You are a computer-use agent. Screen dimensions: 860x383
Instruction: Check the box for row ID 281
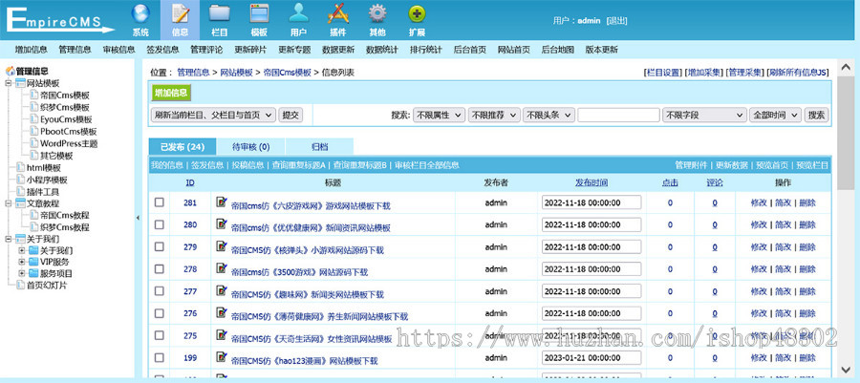click(160, 202)
